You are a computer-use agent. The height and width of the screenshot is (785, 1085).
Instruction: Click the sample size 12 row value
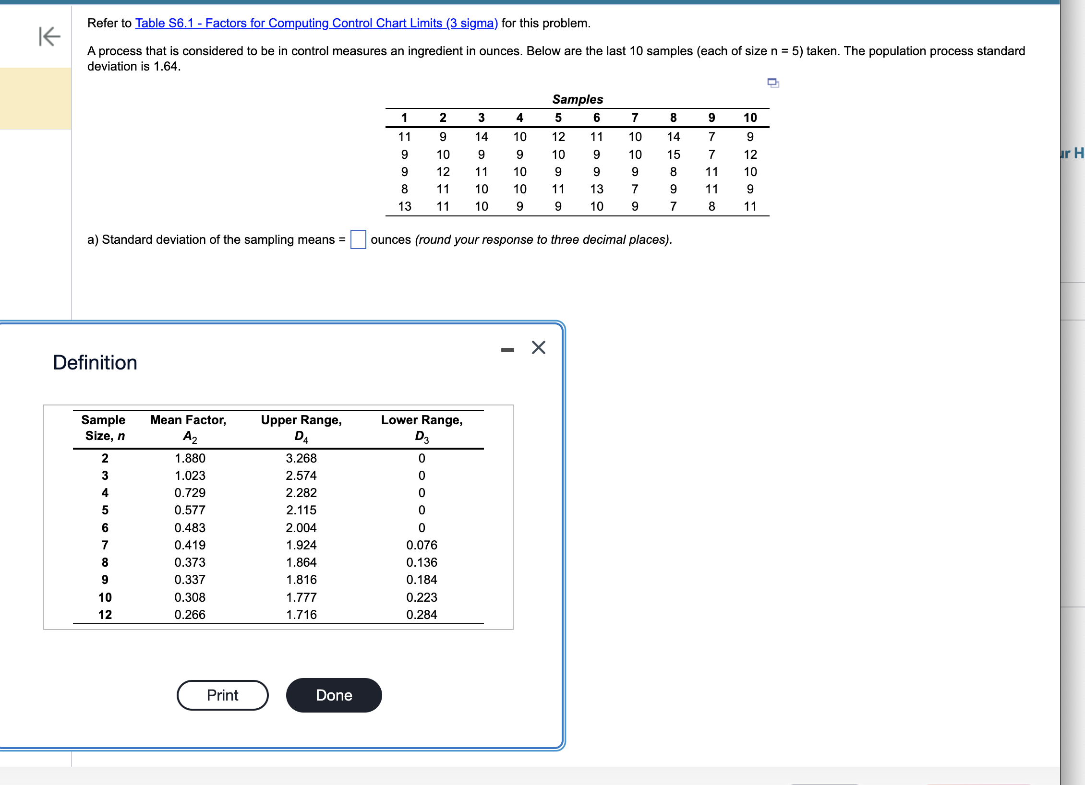tap(105, 615)
